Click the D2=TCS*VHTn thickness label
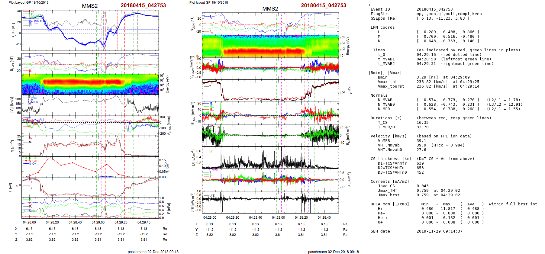Screen dimensions: 545x254 tap(391, 168)
